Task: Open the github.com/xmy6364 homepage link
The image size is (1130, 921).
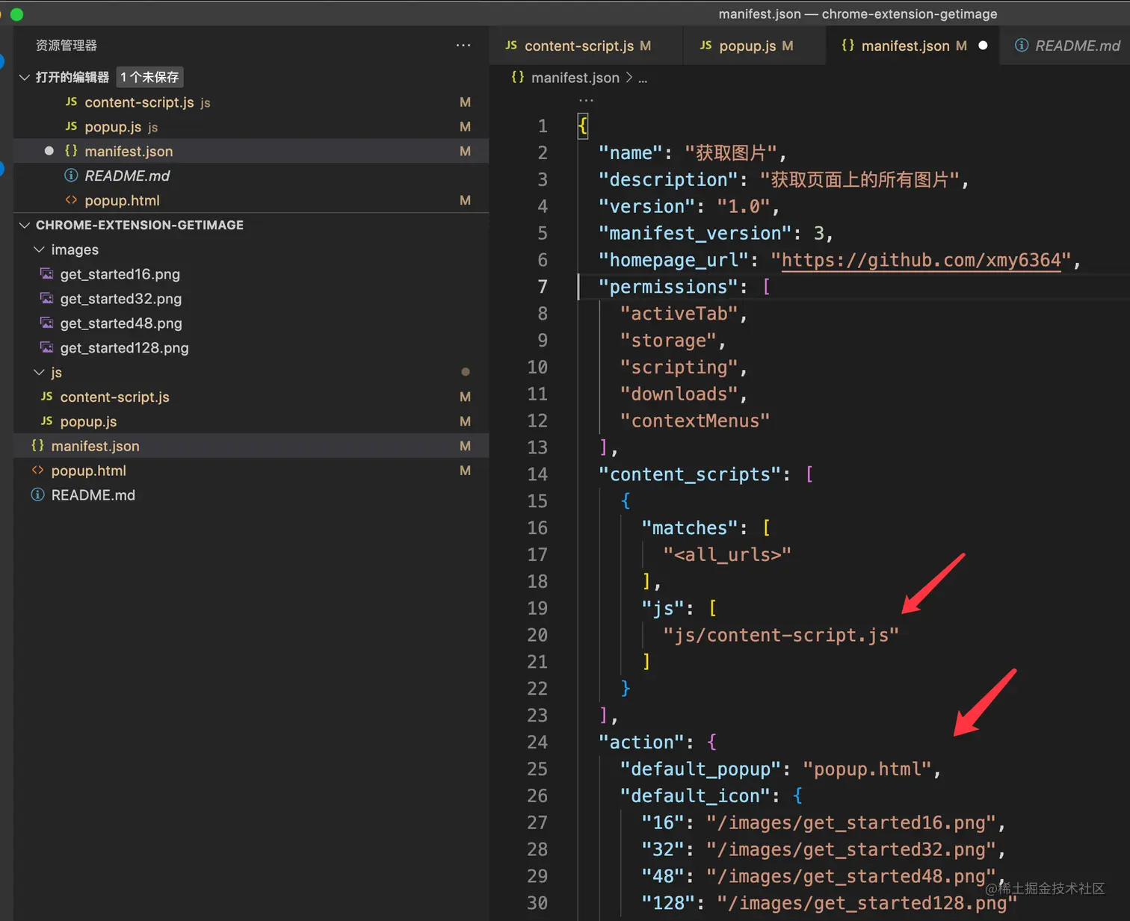Action: [x=921, y=260]
